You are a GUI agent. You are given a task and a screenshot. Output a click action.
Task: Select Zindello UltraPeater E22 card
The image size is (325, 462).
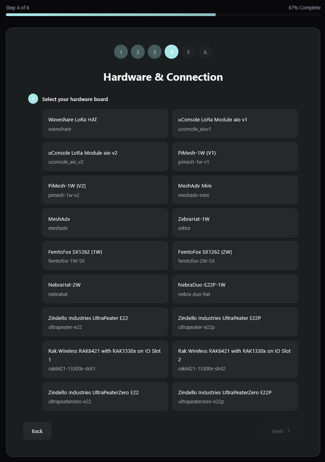point(105,322)
